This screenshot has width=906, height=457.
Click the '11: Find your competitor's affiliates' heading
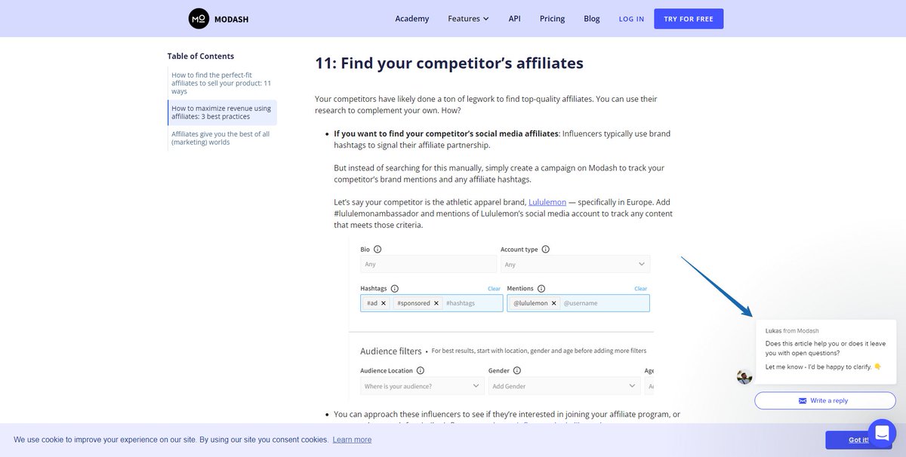[x=449, y=63]
